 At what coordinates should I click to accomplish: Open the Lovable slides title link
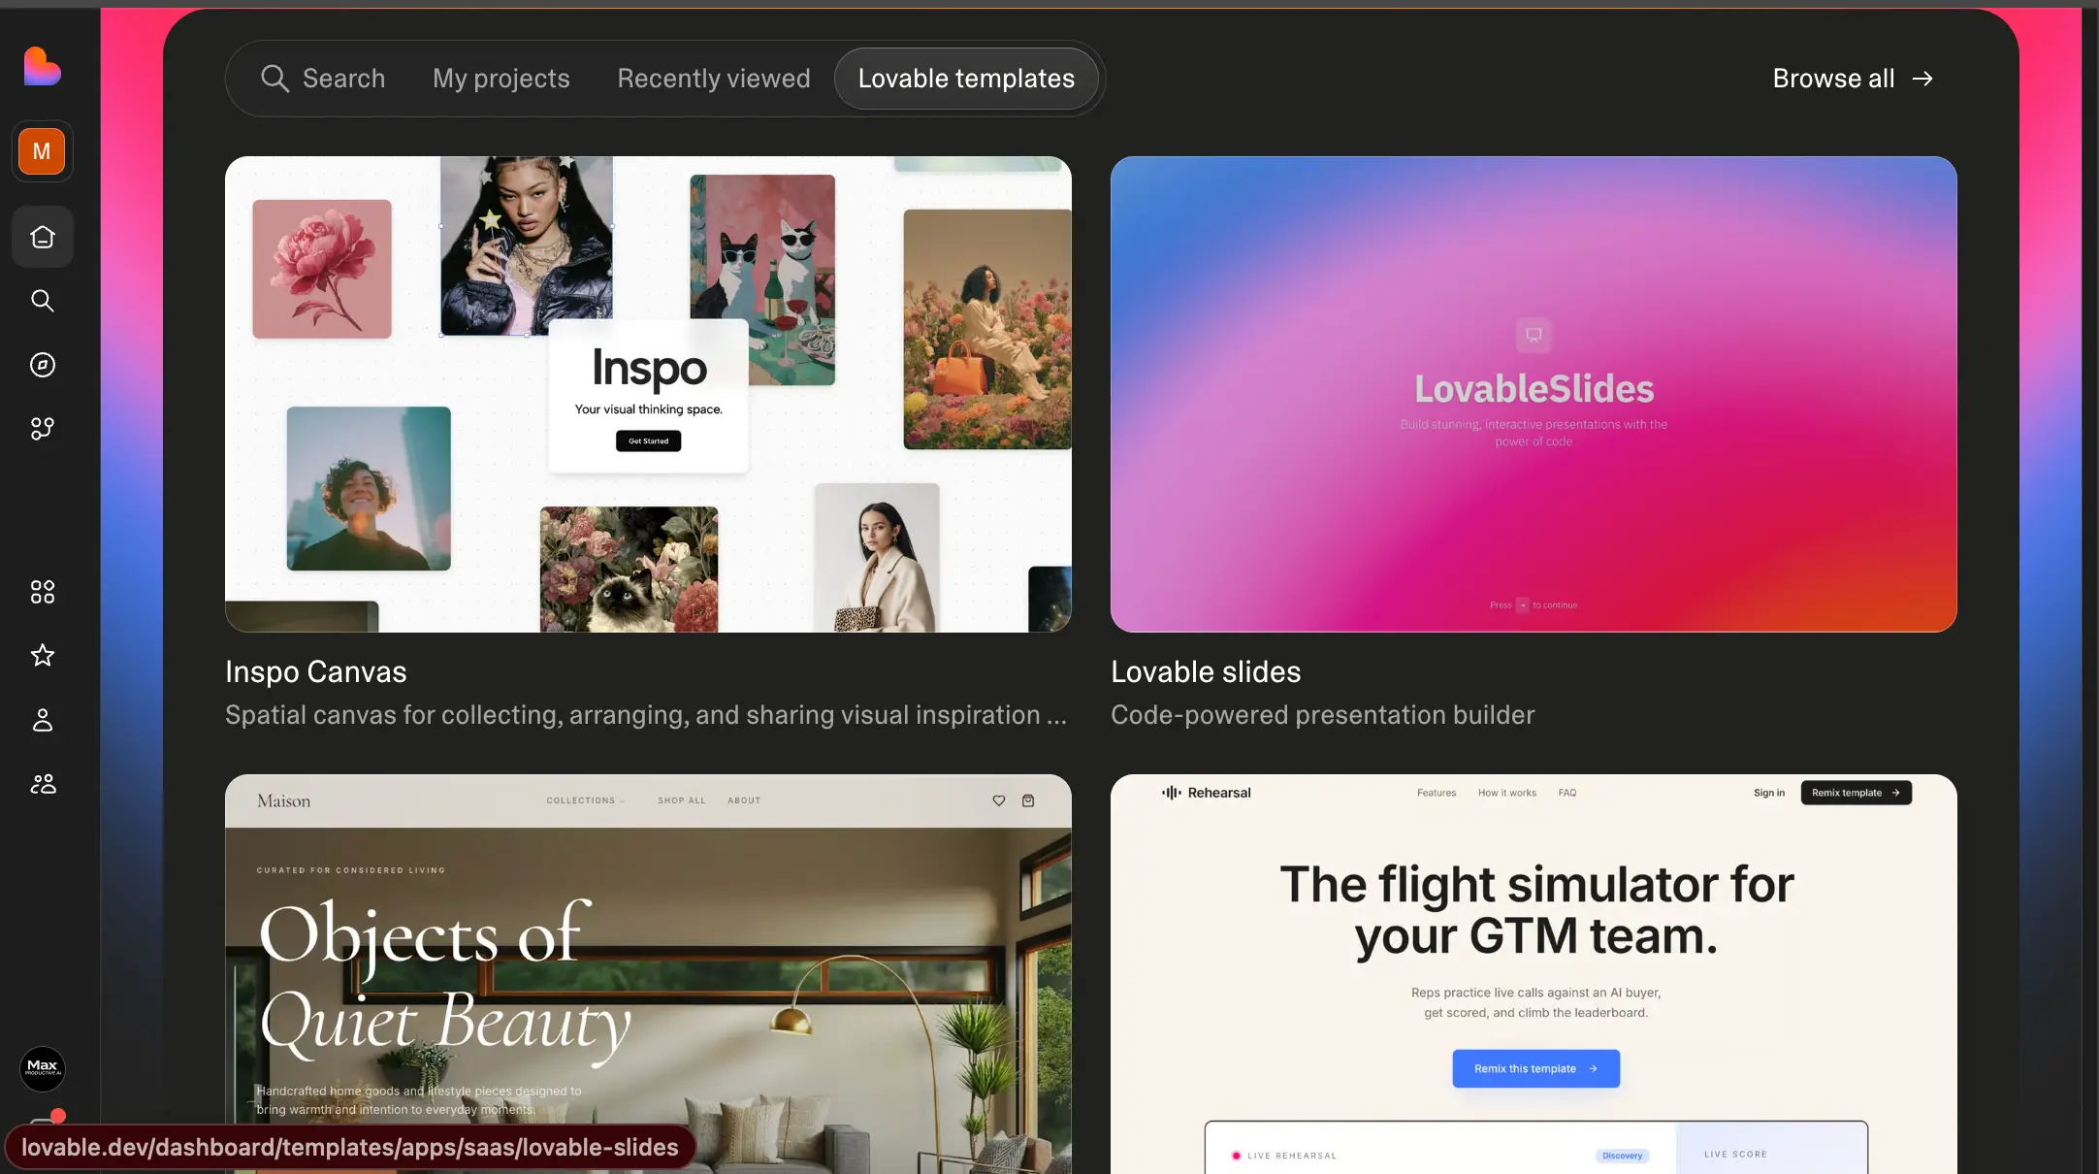tap(1206, 671)
